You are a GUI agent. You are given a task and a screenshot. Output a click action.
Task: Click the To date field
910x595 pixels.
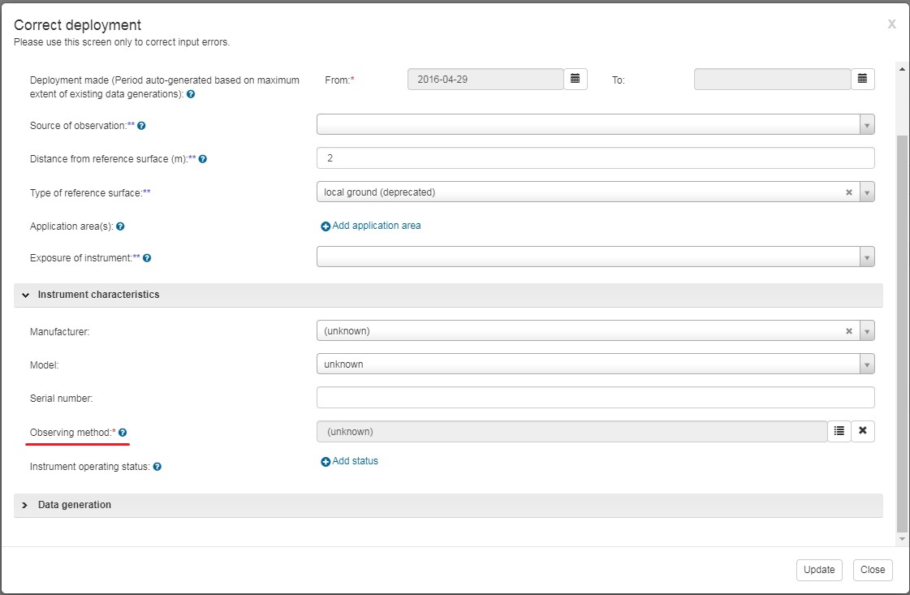(x=773, y=79)
